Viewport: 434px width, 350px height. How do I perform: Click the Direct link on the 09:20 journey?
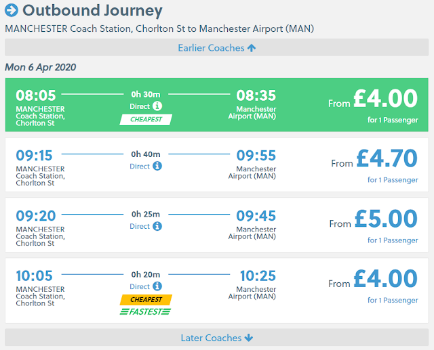140,226
